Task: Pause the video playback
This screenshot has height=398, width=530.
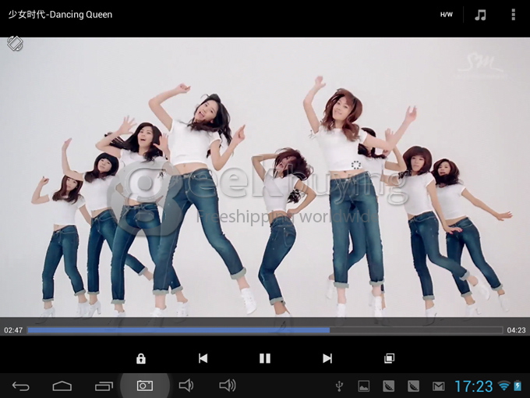Action: (x=265, y=358)
